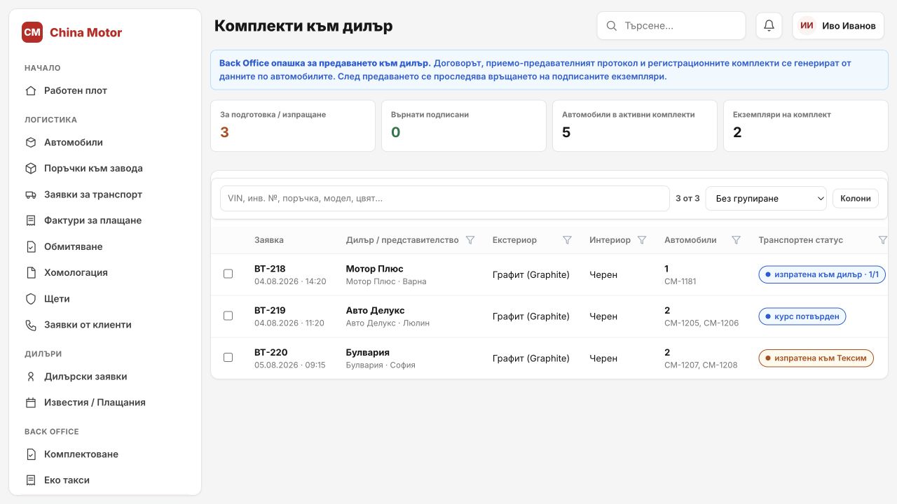Open filter for Автомобили column

point(736,240)
